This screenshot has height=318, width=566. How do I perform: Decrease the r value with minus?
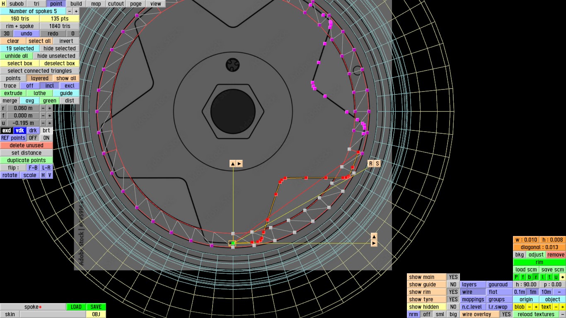43,108
